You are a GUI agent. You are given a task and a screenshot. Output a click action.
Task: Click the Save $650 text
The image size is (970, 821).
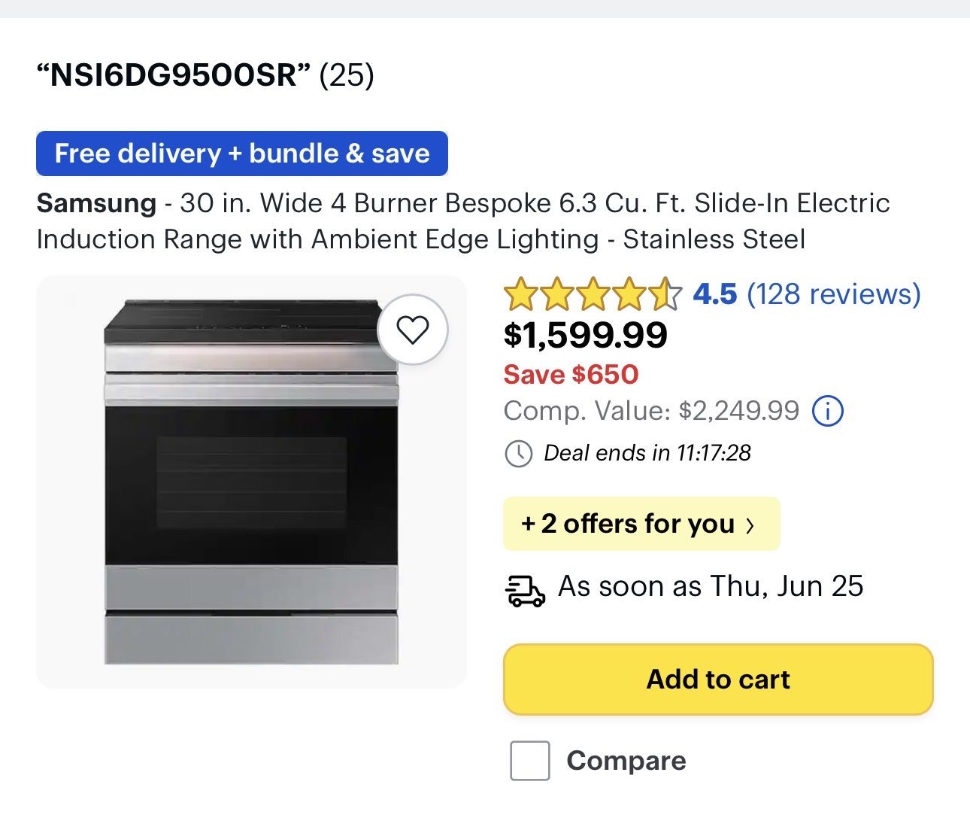[571, 374]
